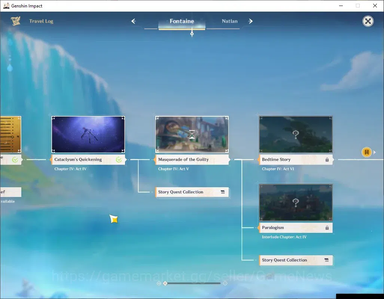Image resolution: width=384 pixels, height=299 pixels.
Task: Click the Travel Log title text
Action: (41, 21)
